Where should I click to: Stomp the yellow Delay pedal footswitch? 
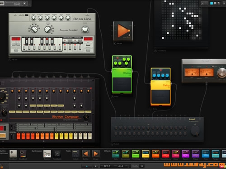coord(160,97)
